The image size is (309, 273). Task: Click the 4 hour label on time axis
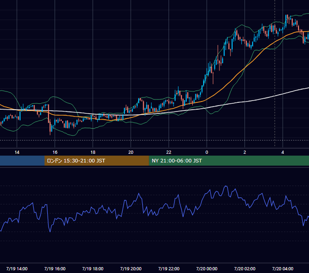pos(283,152)
